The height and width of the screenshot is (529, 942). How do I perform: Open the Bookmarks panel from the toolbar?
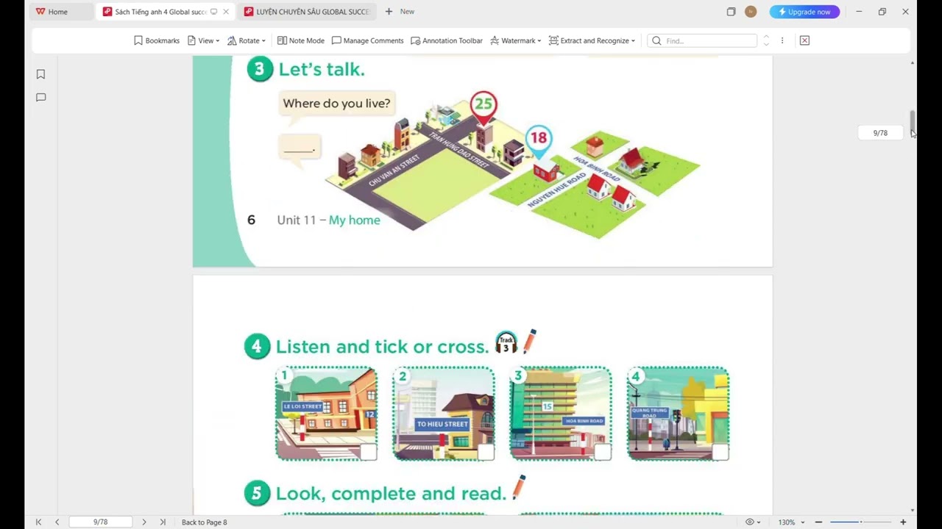click(x=156, y=41)
